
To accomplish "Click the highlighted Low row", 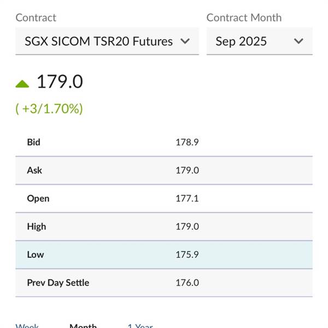I will (164, 255).
